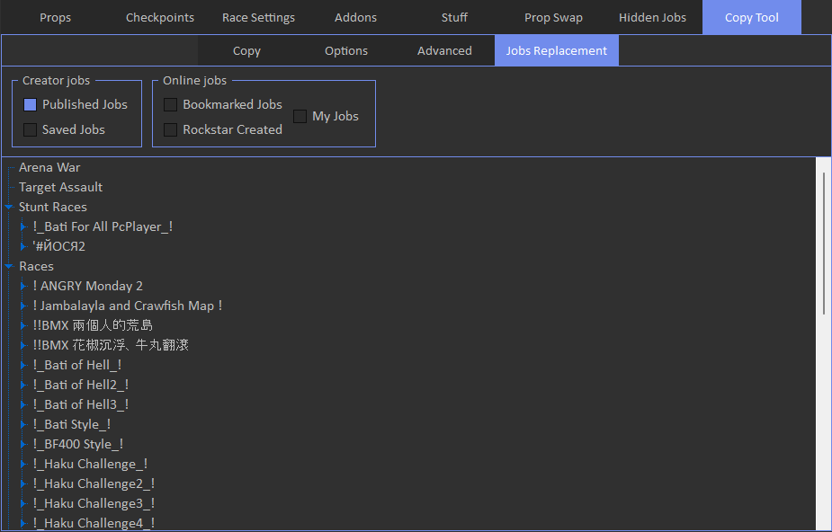Uncheck the Published Jobs checkbox
This screenshot has width=832, height=532.
pyautogui.click(x=31, y=104)
